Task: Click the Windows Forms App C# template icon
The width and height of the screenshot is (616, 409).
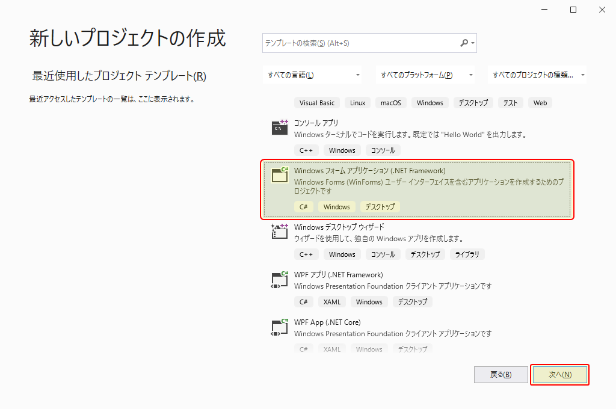Action: pos(280,175)
